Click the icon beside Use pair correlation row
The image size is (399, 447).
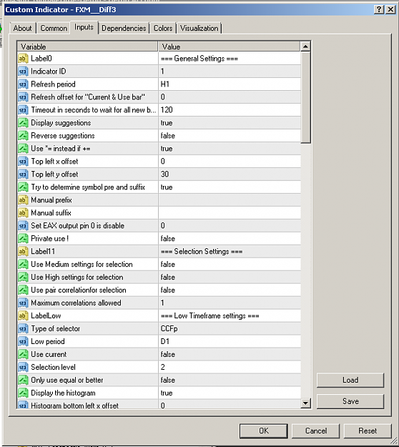pyautogui.click(x=23, y=290)
